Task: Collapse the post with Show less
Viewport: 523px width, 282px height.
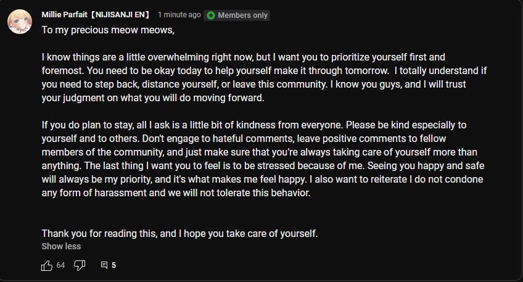Action: (x=61, y=246)
